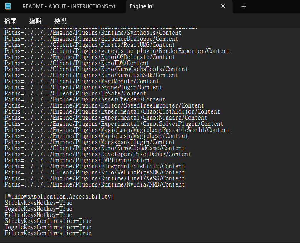Open the 檢視 (View) menu
300x243 pixels.
(60, 21)
